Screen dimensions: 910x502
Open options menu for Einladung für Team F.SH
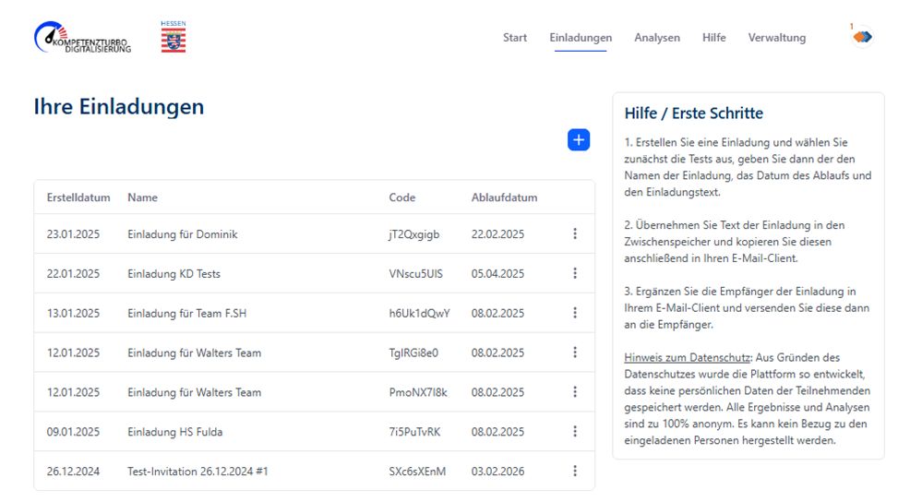pyautogui.click(x=575, y=314)
